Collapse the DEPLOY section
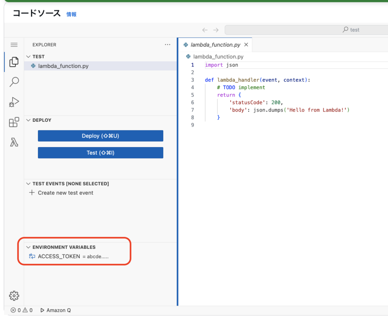 29,120
